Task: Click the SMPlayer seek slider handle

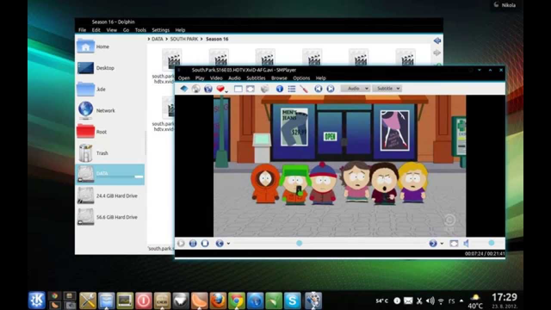Action: [x=299, y=243]
